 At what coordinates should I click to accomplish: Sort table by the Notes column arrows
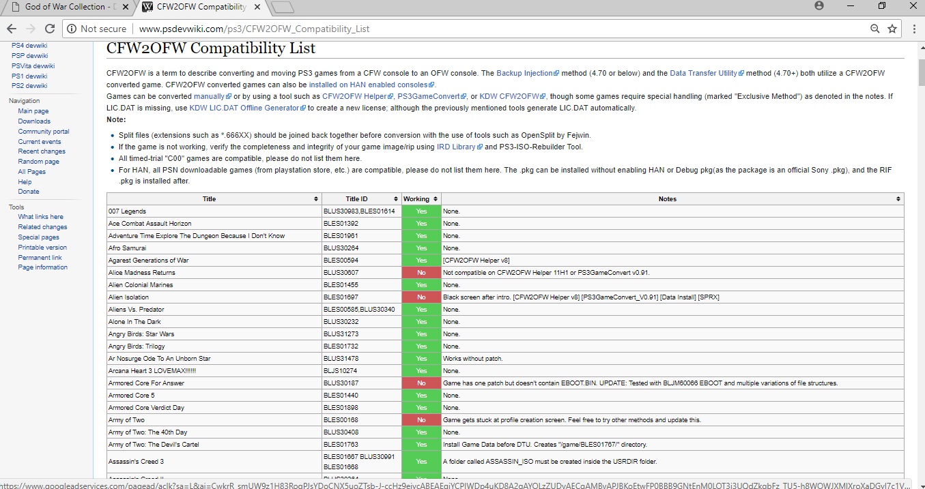898,199
